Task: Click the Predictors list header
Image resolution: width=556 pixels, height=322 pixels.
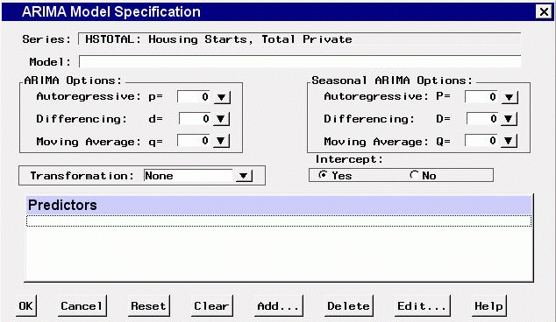Action: coord(279,205)
